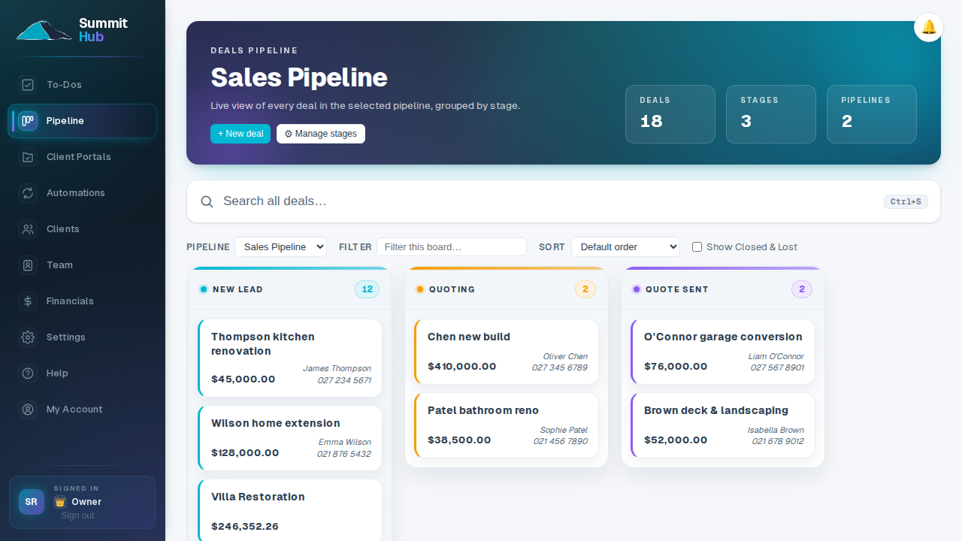Screen dimensions: 962x541
Task: Open My Account from the sidebar
Action: point(82,410)
